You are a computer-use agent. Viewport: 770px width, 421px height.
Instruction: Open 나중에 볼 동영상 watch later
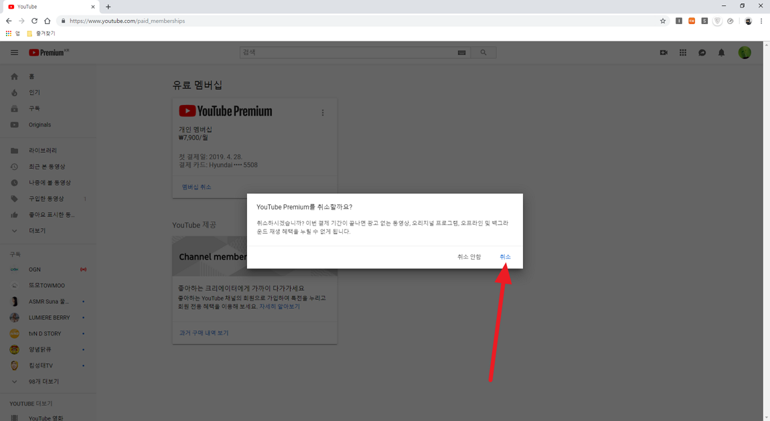[48, 183]
